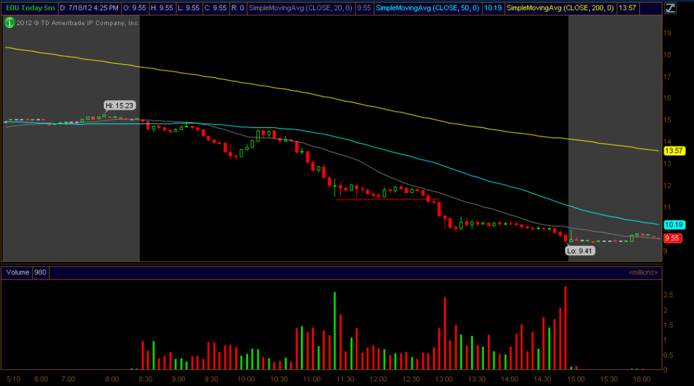Image resolution: width=694 pixels, height=386 pixels.
Task: Click the yellow 13.57 price axis tag
Action: coord(674,151)
